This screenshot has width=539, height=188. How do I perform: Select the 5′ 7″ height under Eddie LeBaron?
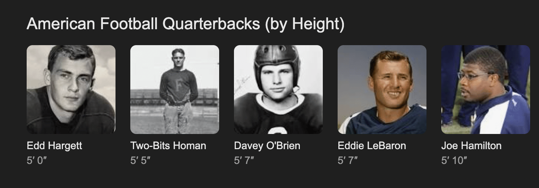pyautogui.click(x=348, y=161)
